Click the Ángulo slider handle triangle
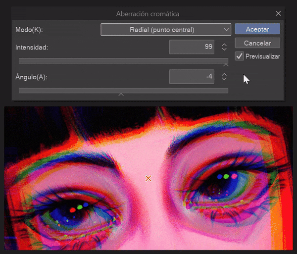 121,95
